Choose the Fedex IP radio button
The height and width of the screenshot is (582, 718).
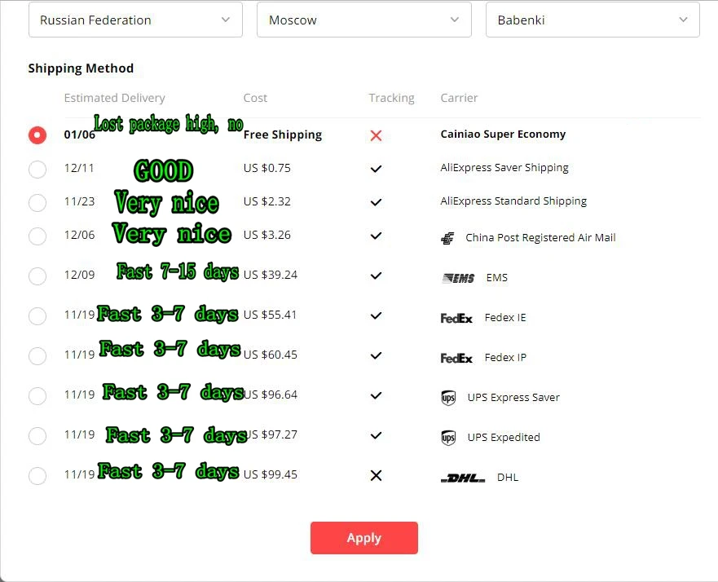pos(37,355)
